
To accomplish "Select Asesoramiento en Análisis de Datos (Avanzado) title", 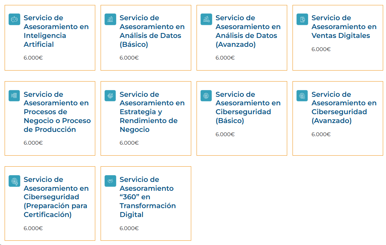I will point(248,31).
